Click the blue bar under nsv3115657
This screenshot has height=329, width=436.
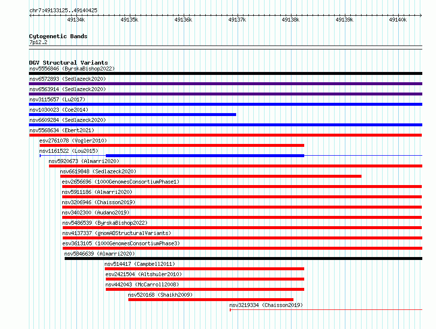coord(225,104)
